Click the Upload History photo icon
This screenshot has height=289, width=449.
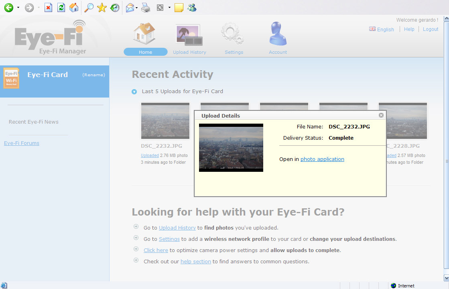[189, 35]
